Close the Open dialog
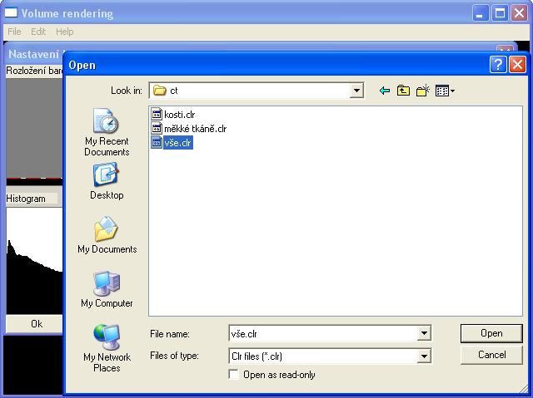This screenshot has height=398, width=533. [x=517, y=64]
